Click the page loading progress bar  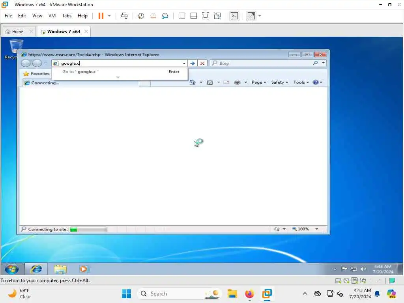click(x=88, y=229)
